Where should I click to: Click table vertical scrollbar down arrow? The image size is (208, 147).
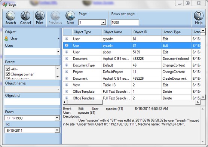pos(203,97)
